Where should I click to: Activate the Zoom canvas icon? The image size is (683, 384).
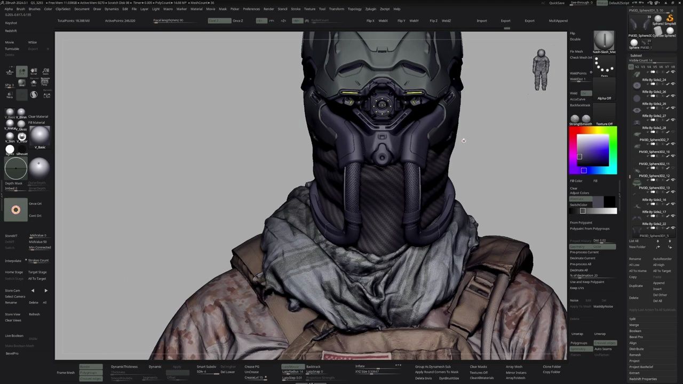pyautogui.click(x=45, y=71)
